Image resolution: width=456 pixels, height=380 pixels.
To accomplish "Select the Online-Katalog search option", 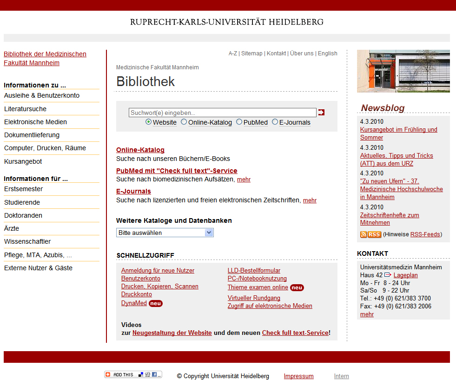I will pos(184,122).
